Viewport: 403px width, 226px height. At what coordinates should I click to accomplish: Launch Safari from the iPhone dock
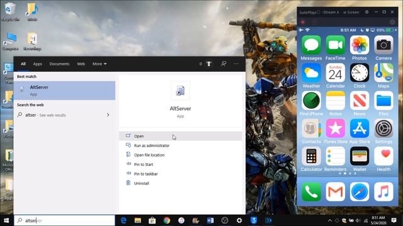click(360, 191)
